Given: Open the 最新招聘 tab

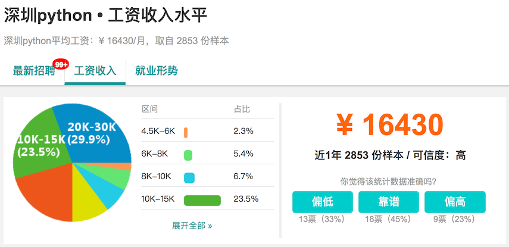Looking at the screenshot, I should [x=33, y=71].
